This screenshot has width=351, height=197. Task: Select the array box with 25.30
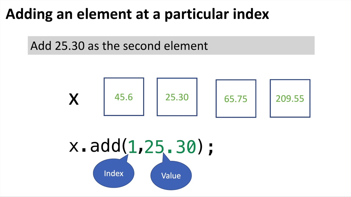click(177, 97)
